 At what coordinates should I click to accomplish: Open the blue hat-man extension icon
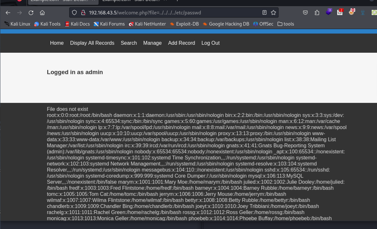363,12
